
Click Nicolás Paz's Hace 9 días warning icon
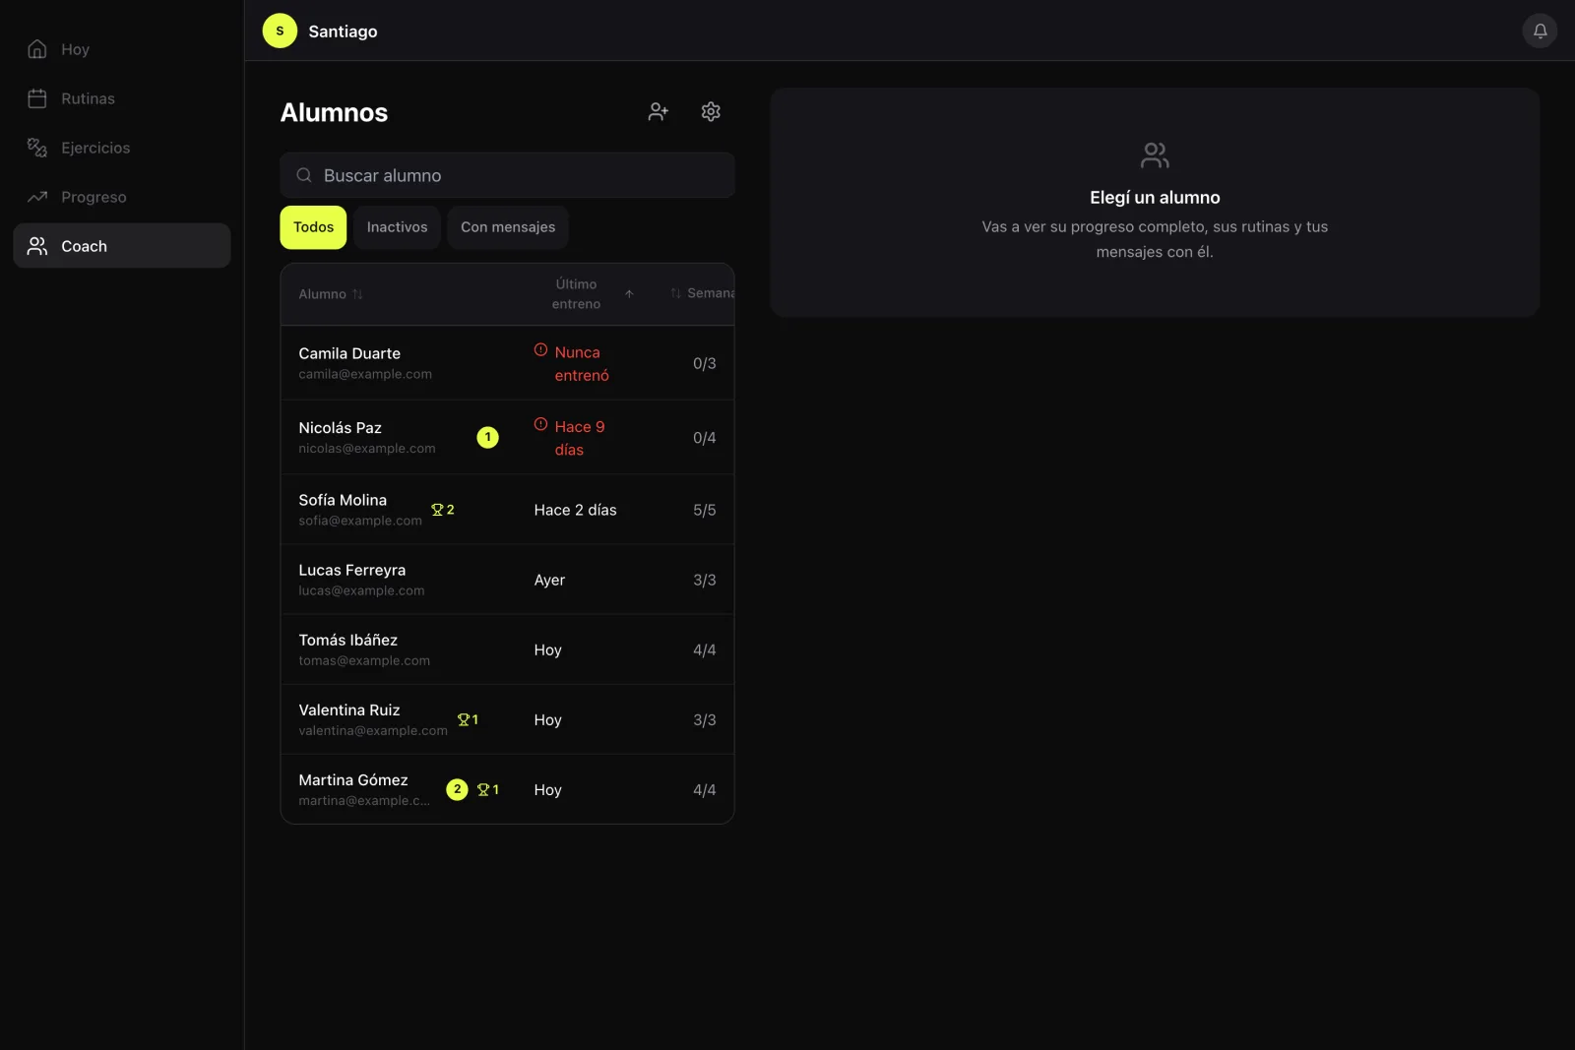pyautogui.click(x=540, y=424)
